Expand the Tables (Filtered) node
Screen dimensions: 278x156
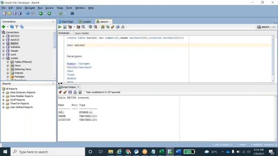[x=8, y=62]
